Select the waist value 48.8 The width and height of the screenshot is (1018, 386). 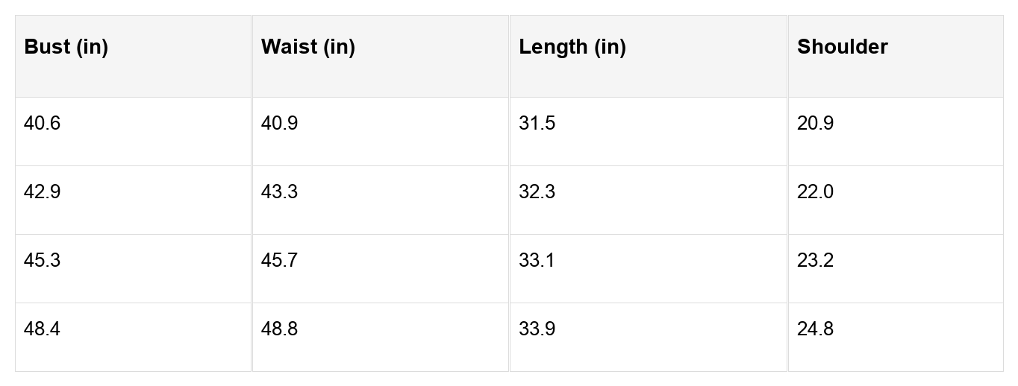tap(280, 329)
